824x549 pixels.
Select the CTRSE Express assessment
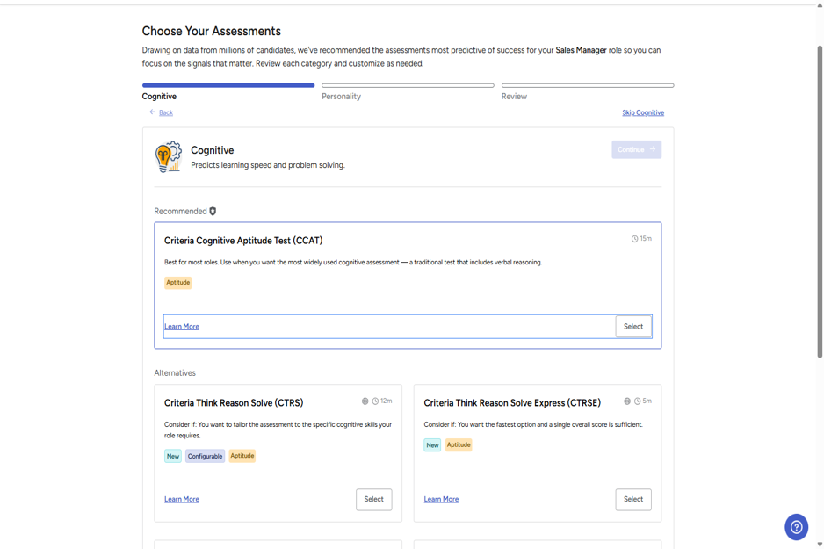tap(633, 499)
